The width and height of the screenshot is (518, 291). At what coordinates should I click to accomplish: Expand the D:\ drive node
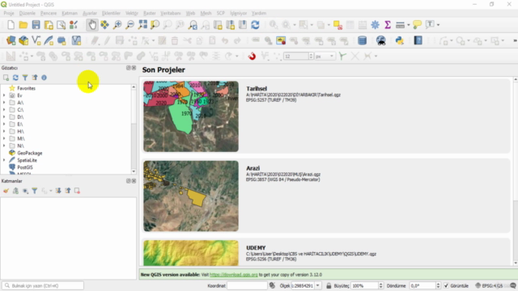coord(4,117)
